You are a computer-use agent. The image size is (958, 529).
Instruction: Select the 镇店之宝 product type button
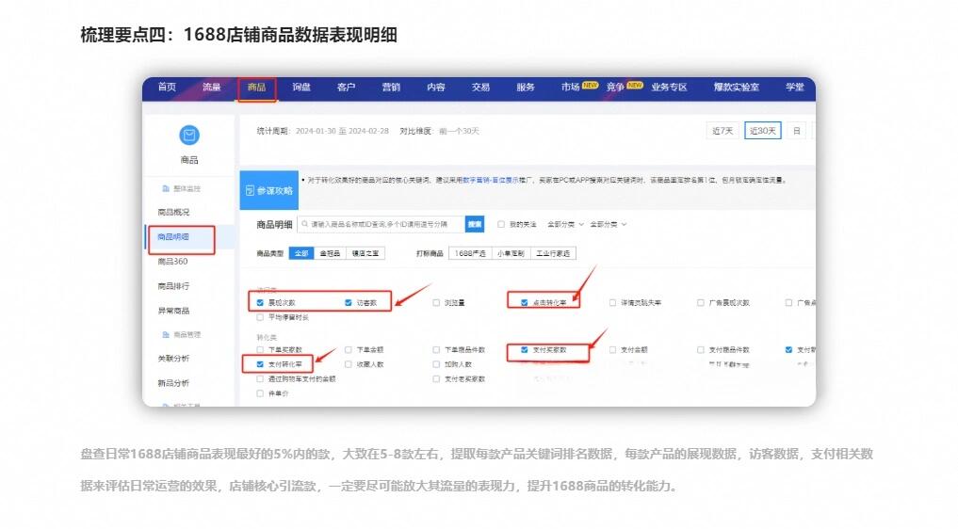click(365, 253)
